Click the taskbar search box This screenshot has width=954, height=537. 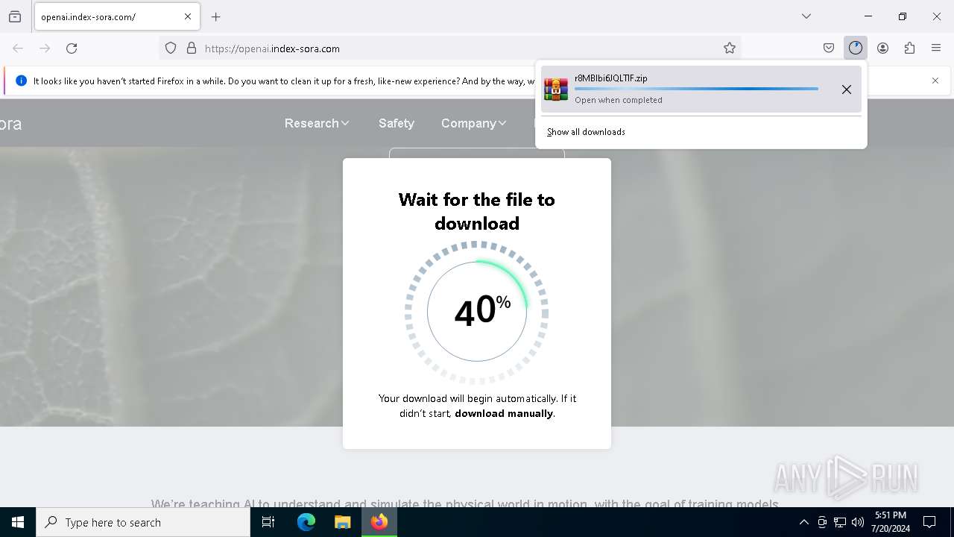(143, 522)
